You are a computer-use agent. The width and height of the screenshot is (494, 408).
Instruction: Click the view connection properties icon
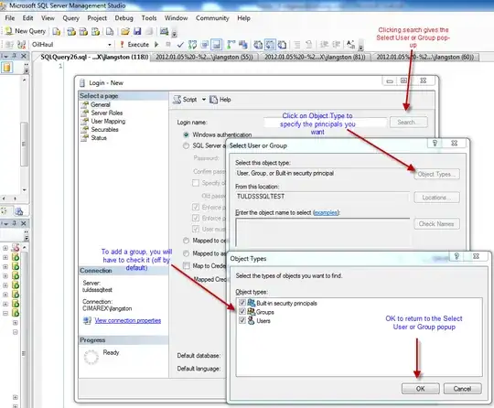click(x=87, y=321)
